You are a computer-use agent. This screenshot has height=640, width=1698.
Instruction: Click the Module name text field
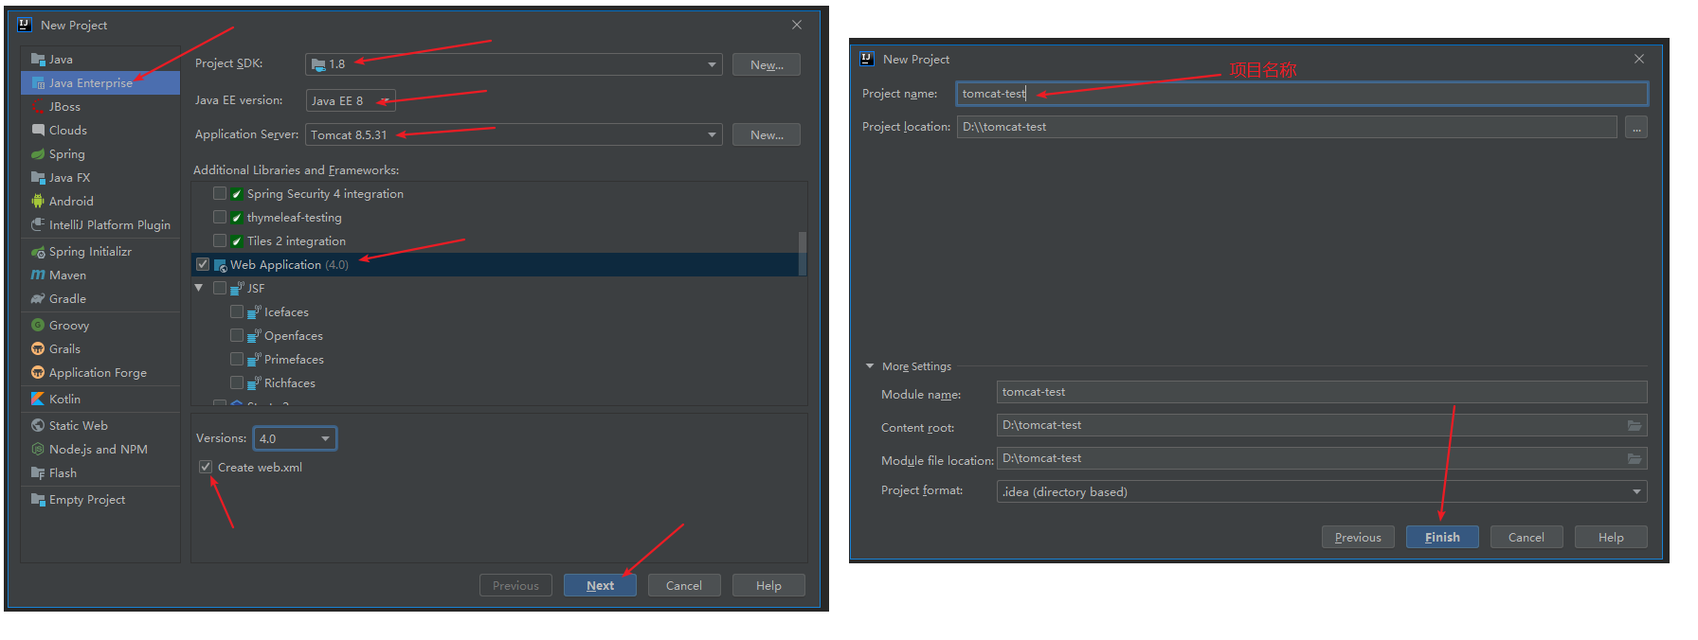click(x=1322, y=392)
